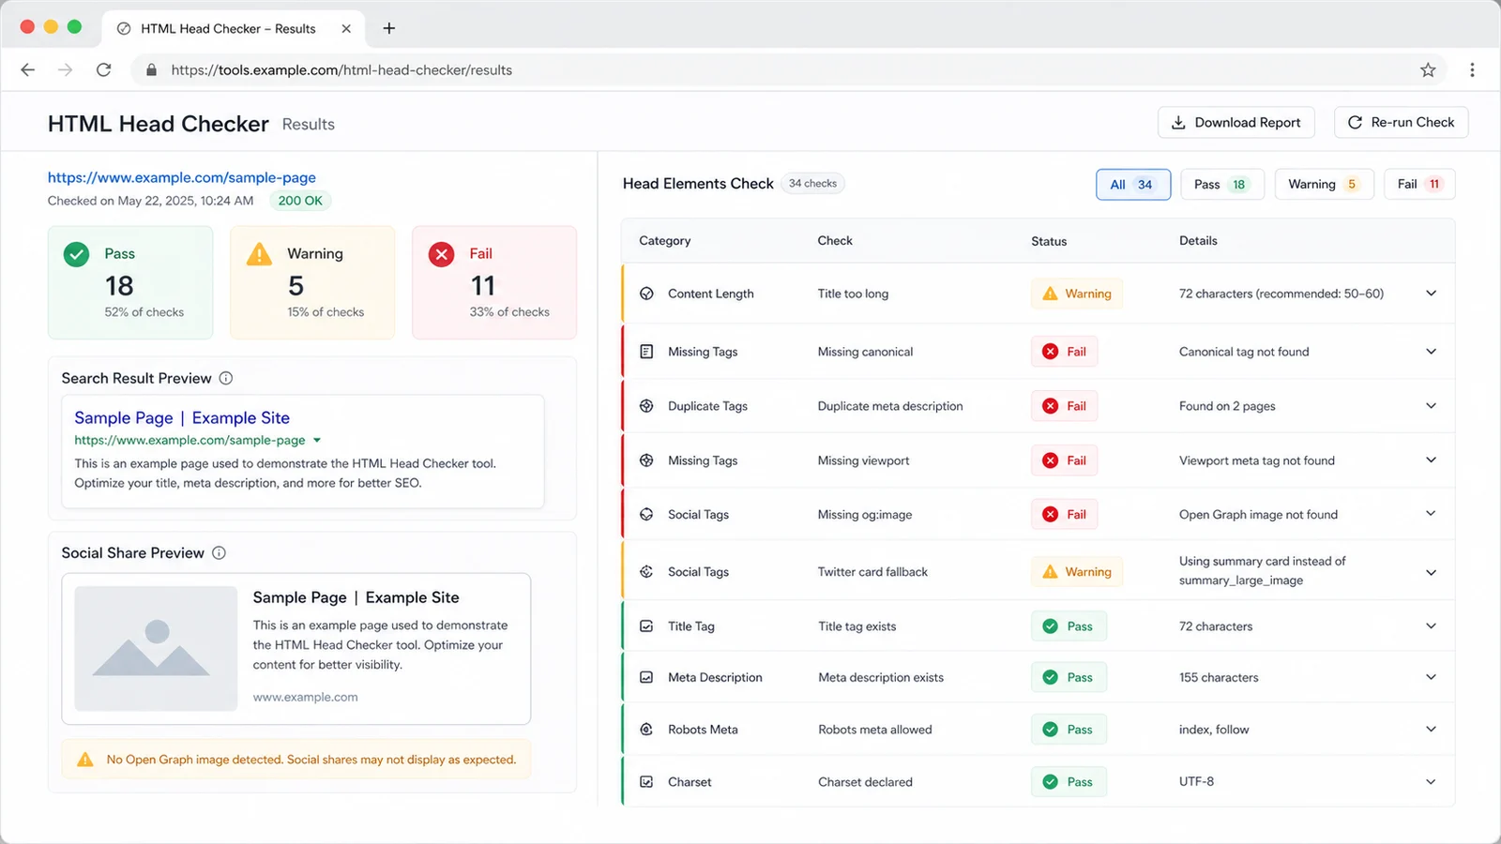
Task: Click the Content Length category icon
Action: 646,294
